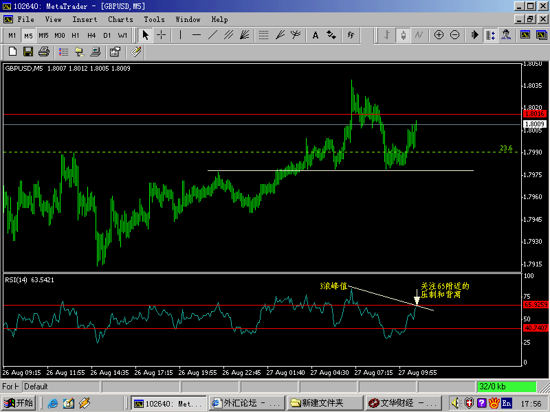Click the En language indicator in tray
This screenshot has width=550, height=412.
click(507, 403)
